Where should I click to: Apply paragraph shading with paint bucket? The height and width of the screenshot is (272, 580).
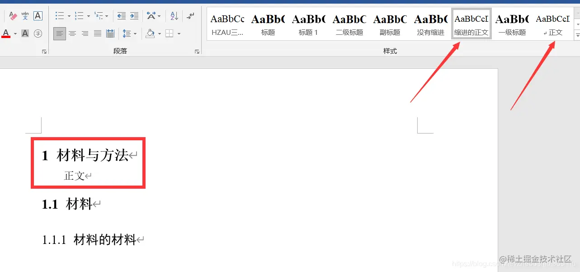[x=151, y=33]
